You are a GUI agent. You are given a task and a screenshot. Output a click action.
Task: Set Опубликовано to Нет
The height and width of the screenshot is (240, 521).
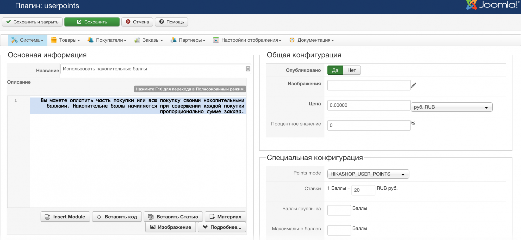point(351,70)
